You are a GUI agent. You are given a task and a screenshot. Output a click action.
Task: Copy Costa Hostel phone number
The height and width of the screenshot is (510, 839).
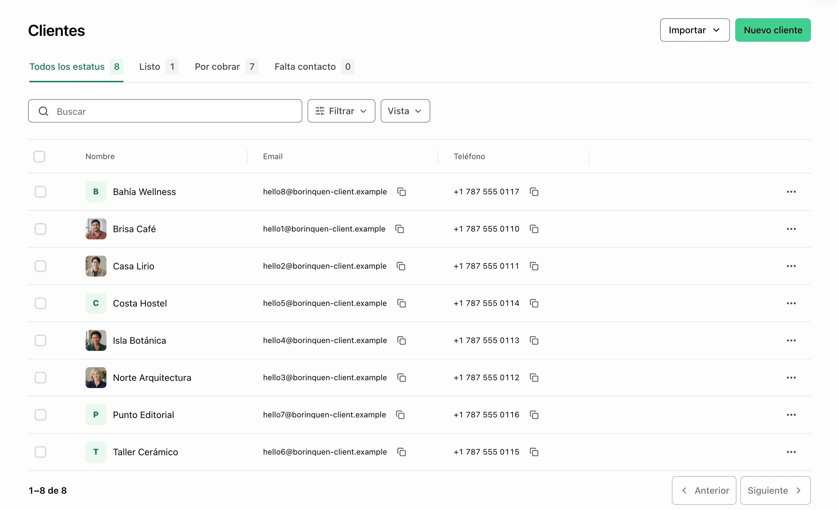click(x=534, y=303)
